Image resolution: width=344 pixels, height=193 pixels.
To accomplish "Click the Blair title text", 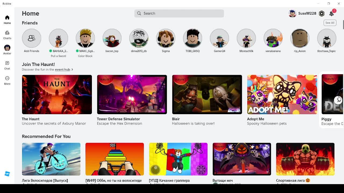I will pyautogui.click(x=176, y=119).
